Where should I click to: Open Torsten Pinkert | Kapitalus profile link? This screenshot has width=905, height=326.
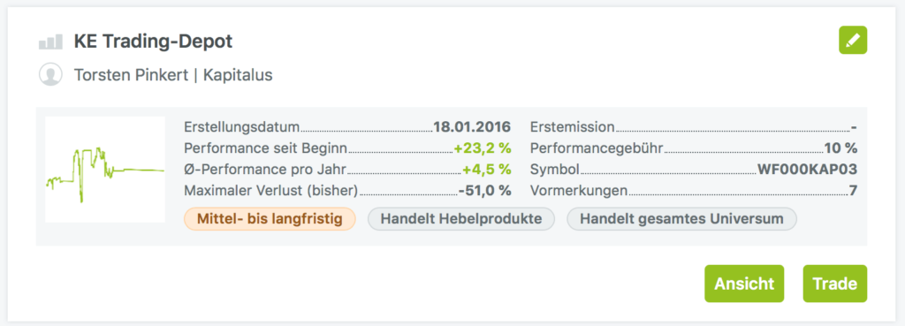pyautogui.click(x=173, y=75)
